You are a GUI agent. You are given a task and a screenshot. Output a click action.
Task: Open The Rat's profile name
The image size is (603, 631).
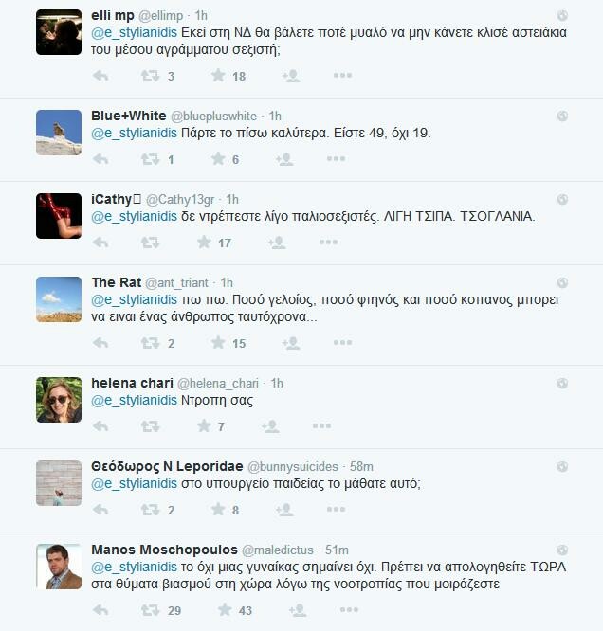pos(117,282)
